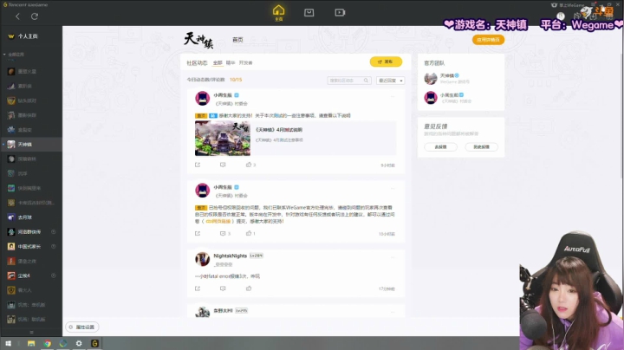Viewport: 624px width, 350px height.
Task: Click the 天神镇 sidebar game icon
Action: coord(11,145)
